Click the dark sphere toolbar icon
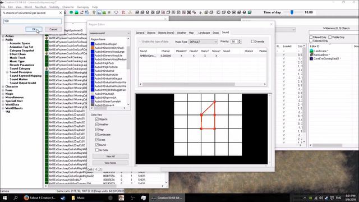 pos(245,12)
